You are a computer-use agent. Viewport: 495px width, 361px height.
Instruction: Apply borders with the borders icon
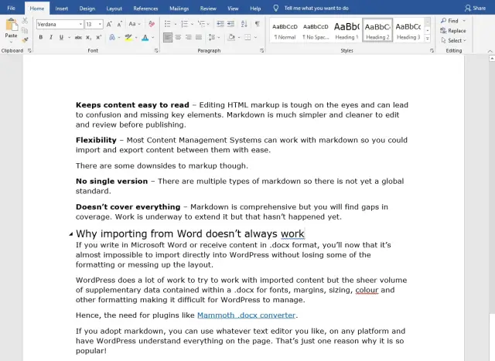[x=247, y=38]
